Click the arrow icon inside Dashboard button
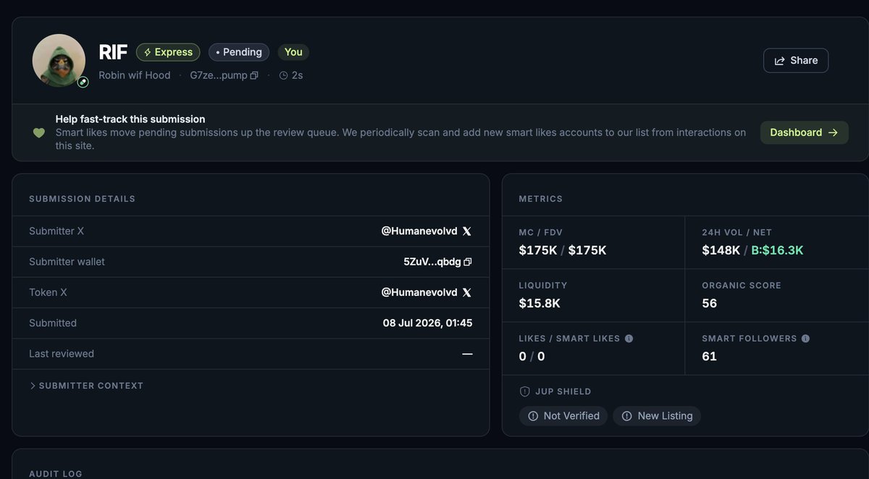 click(833, 132)
